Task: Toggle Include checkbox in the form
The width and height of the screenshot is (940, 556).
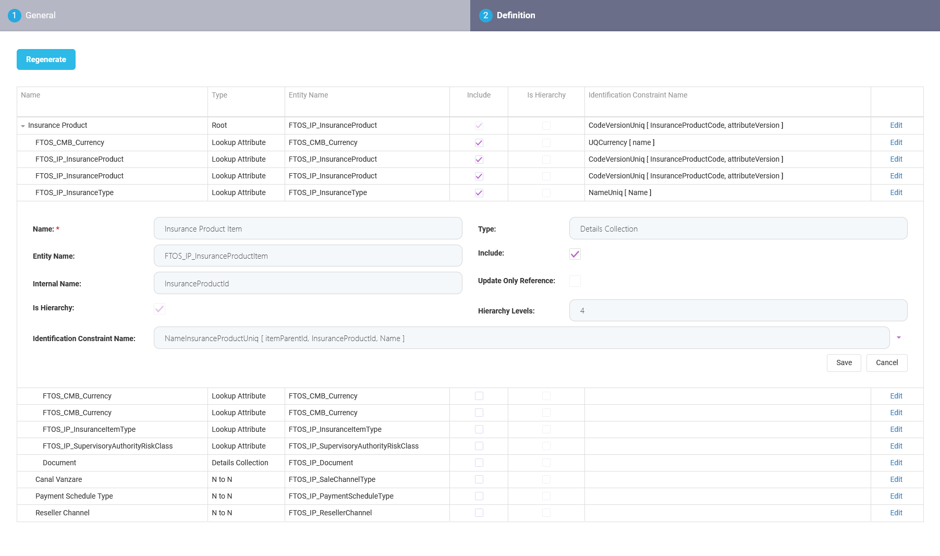Action: pyautogui.click(x=575, y=254)
